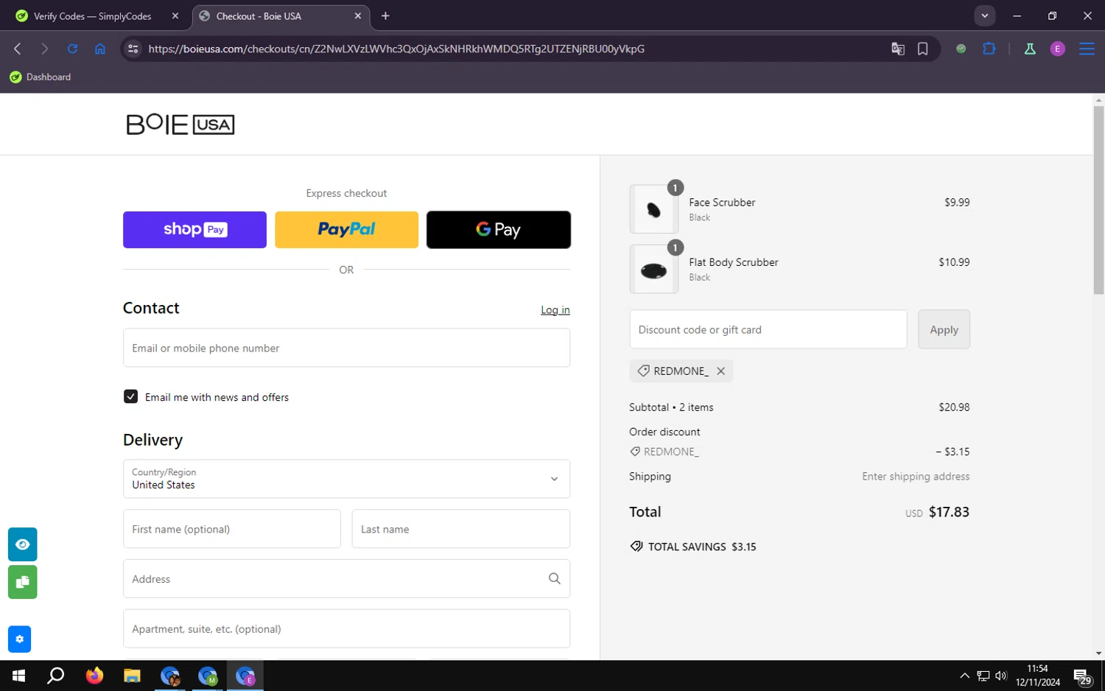Click the page vertical scrollbar thumb
Viewport: 1105px width, 691px height.
point(1098,200)
